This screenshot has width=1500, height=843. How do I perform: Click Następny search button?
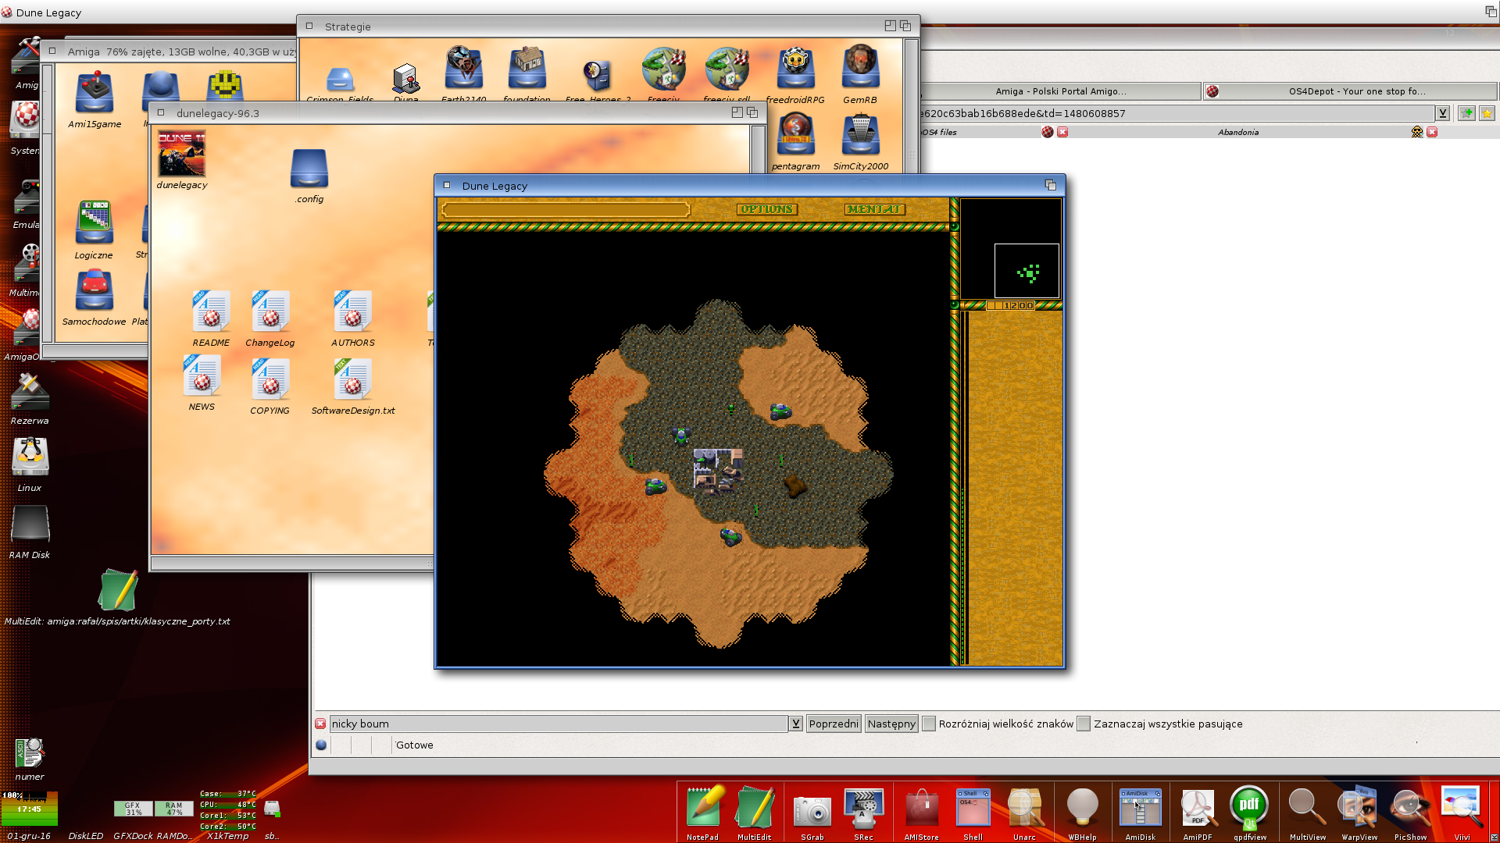tap(891, 724)
